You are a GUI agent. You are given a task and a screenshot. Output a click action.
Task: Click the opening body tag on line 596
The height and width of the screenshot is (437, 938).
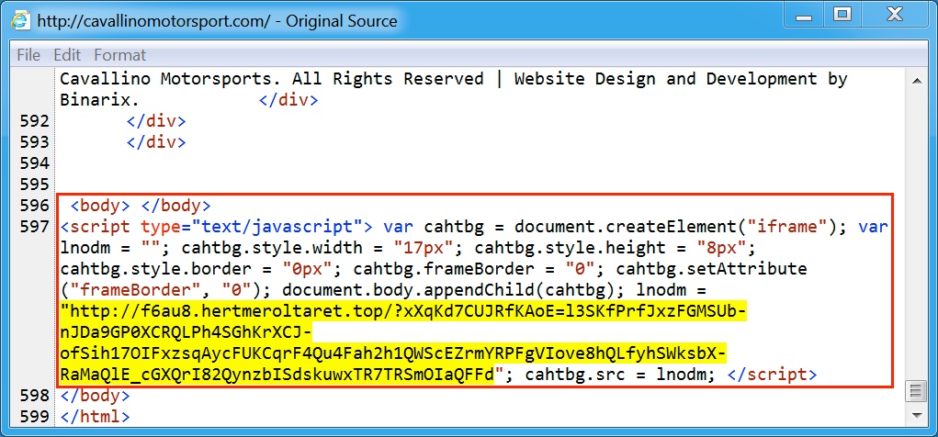pos(100,206)
